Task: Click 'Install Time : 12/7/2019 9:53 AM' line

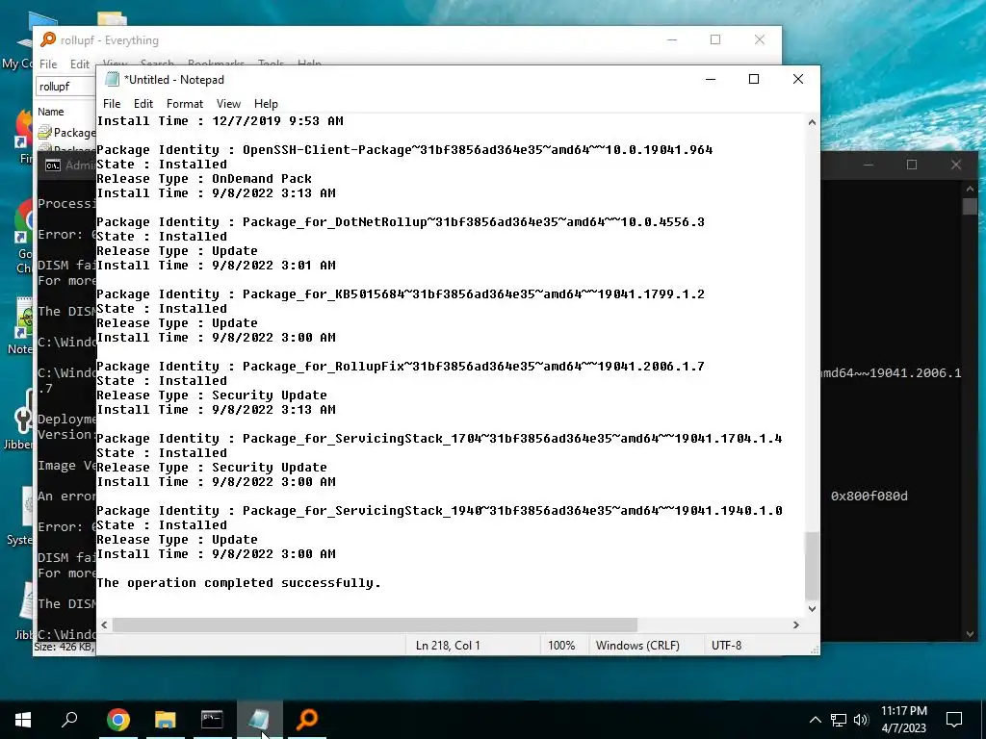Action: [x=221, y=120]
